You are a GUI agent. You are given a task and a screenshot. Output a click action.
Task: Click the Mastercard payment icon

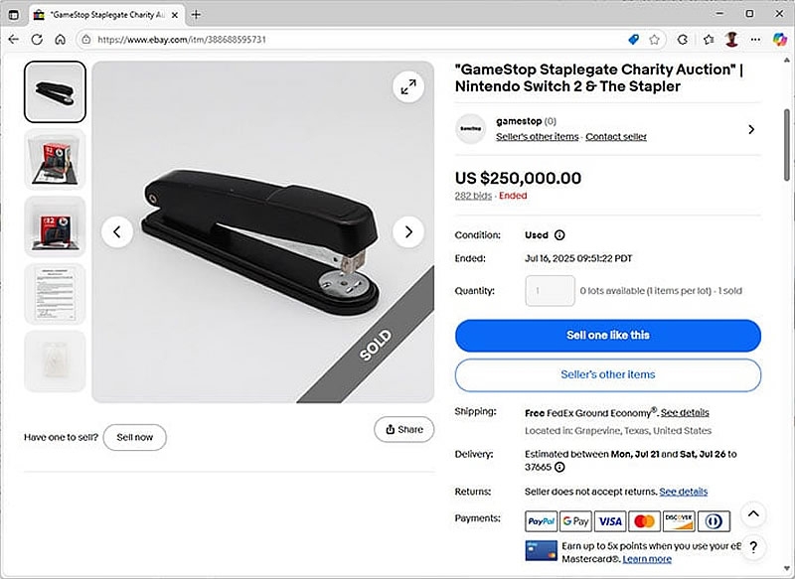(x=644, y=520)
